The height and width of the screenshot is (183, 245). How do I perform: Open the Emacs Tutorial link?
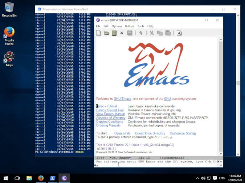coord(107,106)
